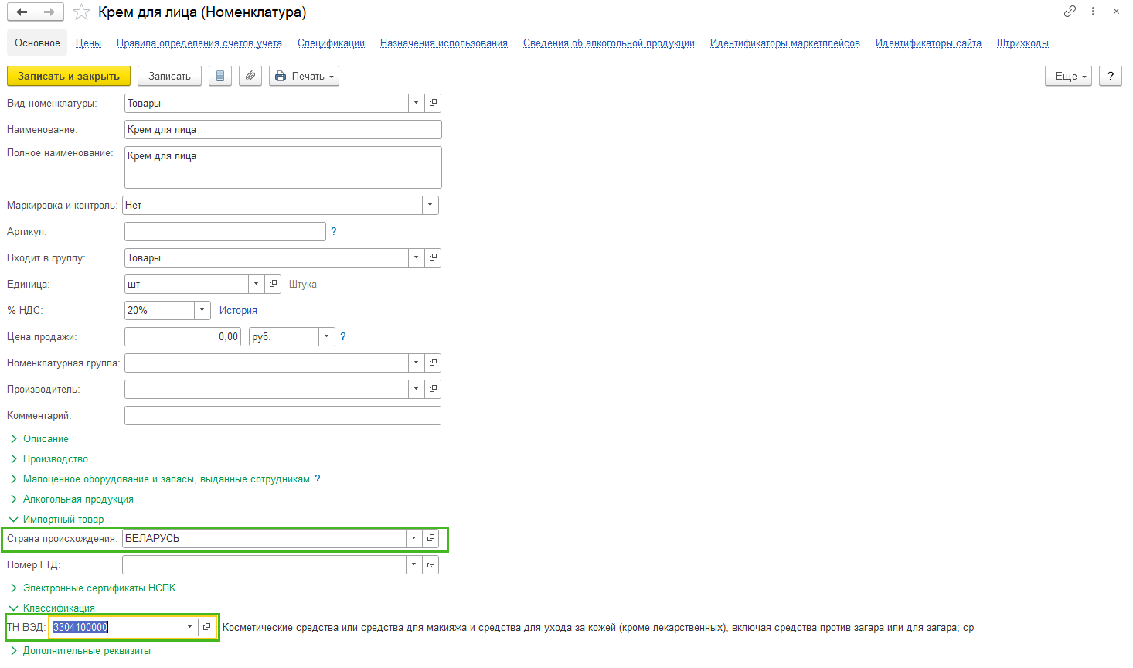Open the Страна происхождения dropdown list
The image size is (1133, 668).
pos(413,538)
